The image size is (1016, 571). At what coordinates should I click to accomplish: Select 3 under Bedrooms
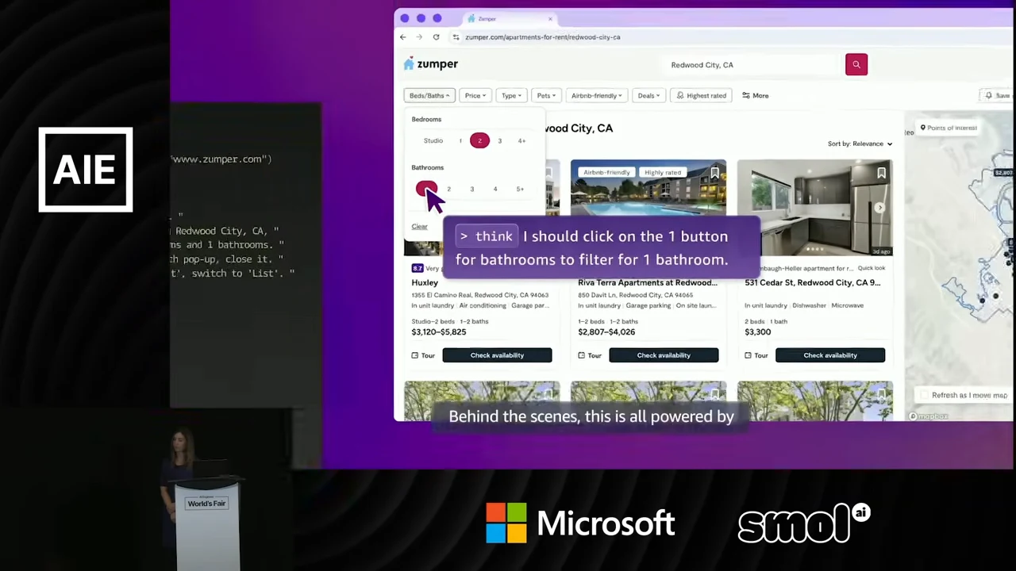(x=499, y=140)
